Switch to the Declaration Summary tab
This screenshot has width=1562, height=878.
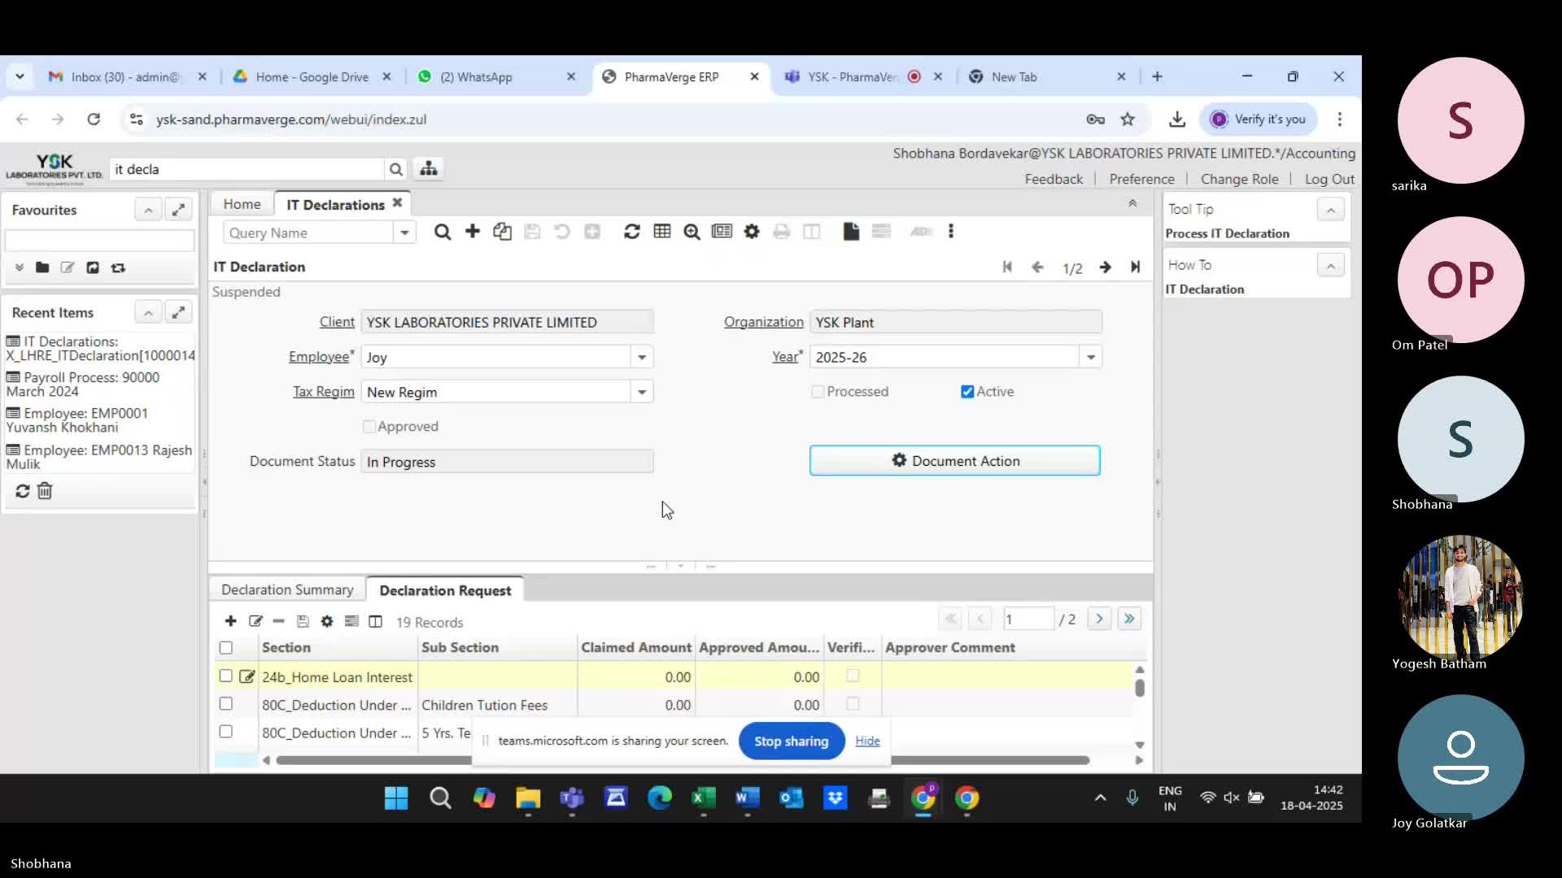pyautogui.click(x=287, y=589)
